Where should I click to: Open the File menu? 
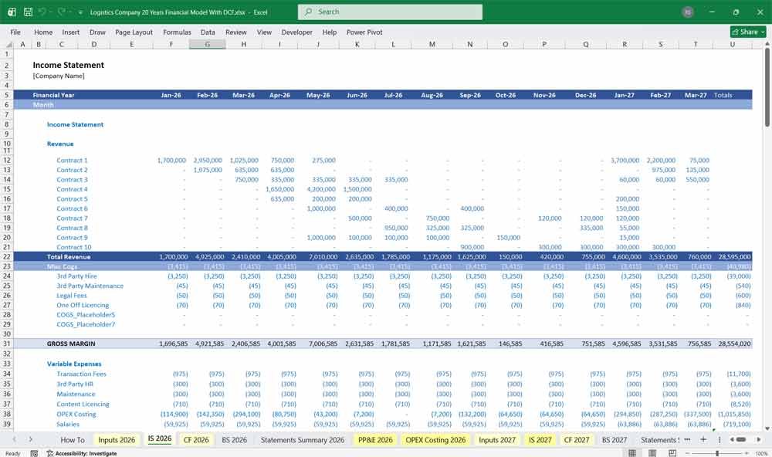click(x=15, y=32)
